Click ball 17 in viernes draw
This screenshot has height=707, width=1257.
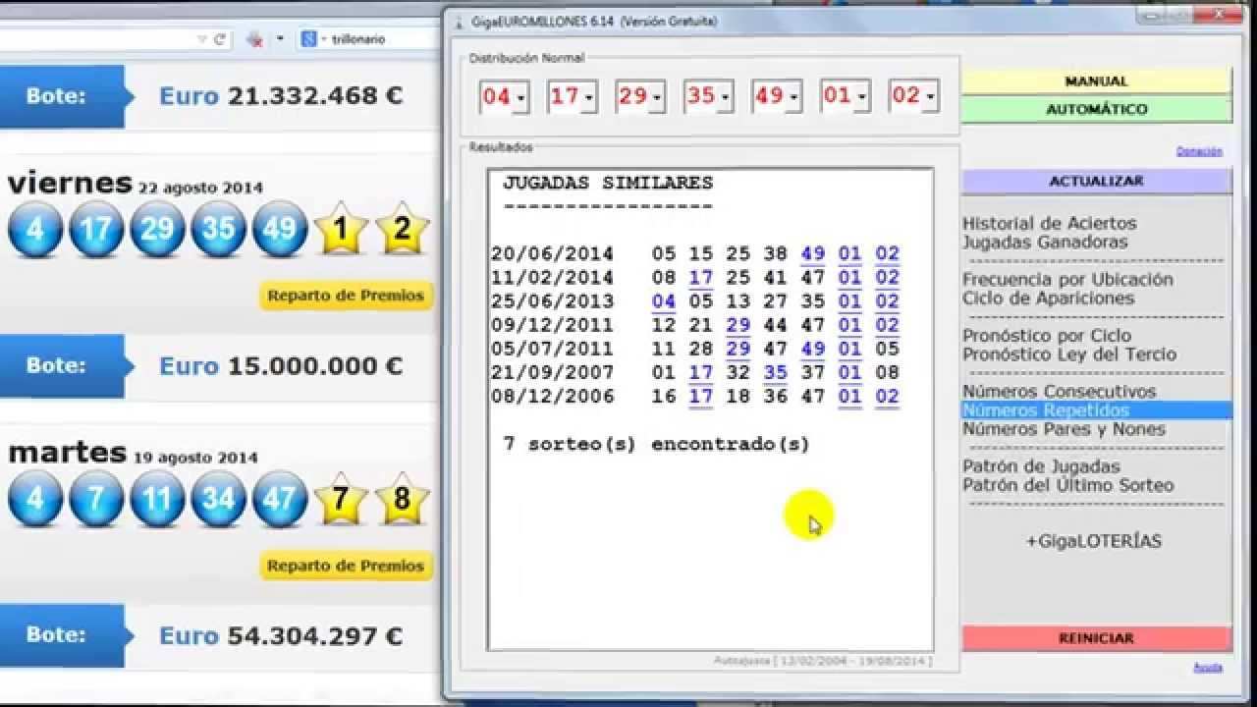96,230
